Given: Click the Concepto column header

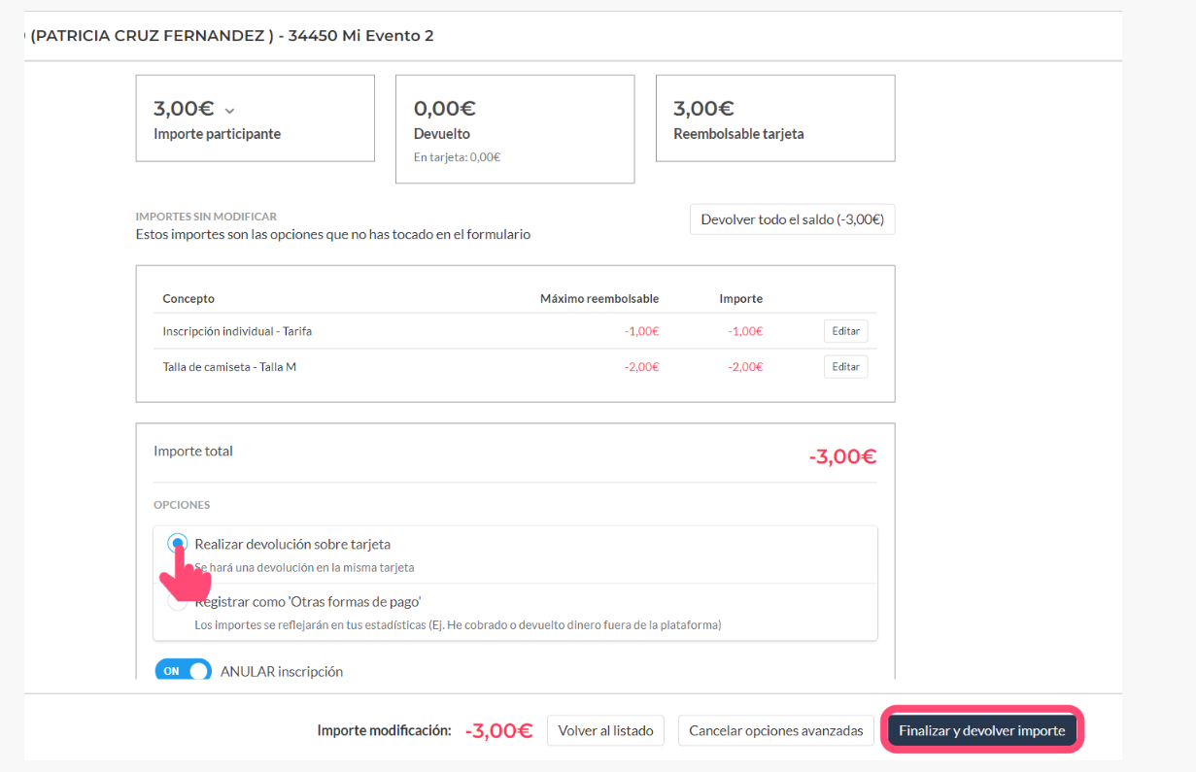Looking at the screenshot, I should coord(188,299).
